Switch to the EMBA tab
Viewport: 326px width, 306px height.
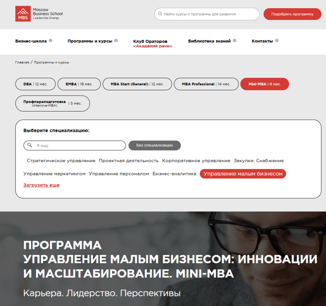point(79,84)
